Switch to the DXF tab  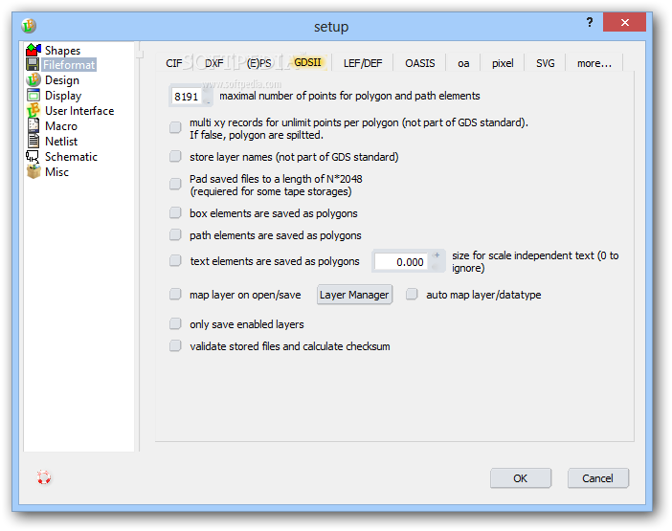point(213,63)
